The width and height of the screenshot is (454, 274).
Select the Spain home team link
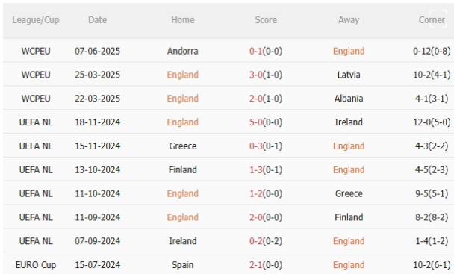click(x=183, y=265)
